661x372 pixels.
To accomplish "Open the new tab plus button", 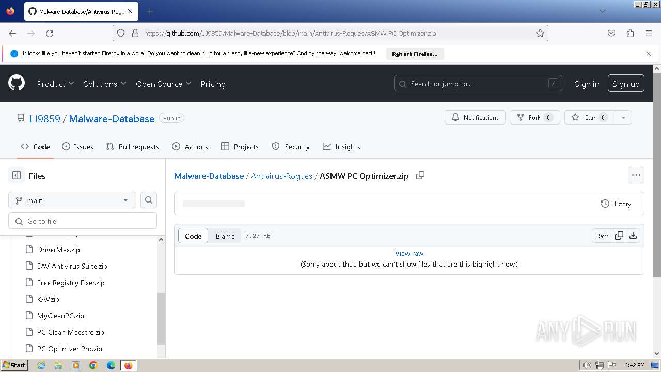I will [150, 11].
